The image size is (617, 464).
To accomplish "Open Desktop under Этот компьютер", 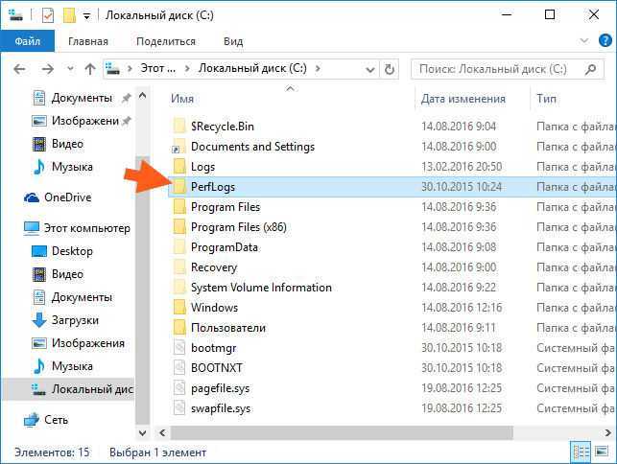I will coord(62,251).
